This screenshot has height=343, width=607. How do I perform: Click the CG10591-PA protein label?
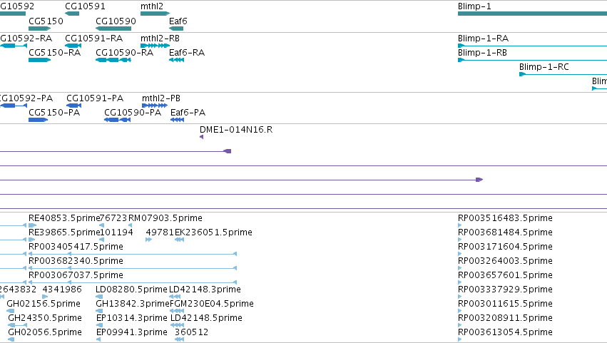click(x=95, y=98)
